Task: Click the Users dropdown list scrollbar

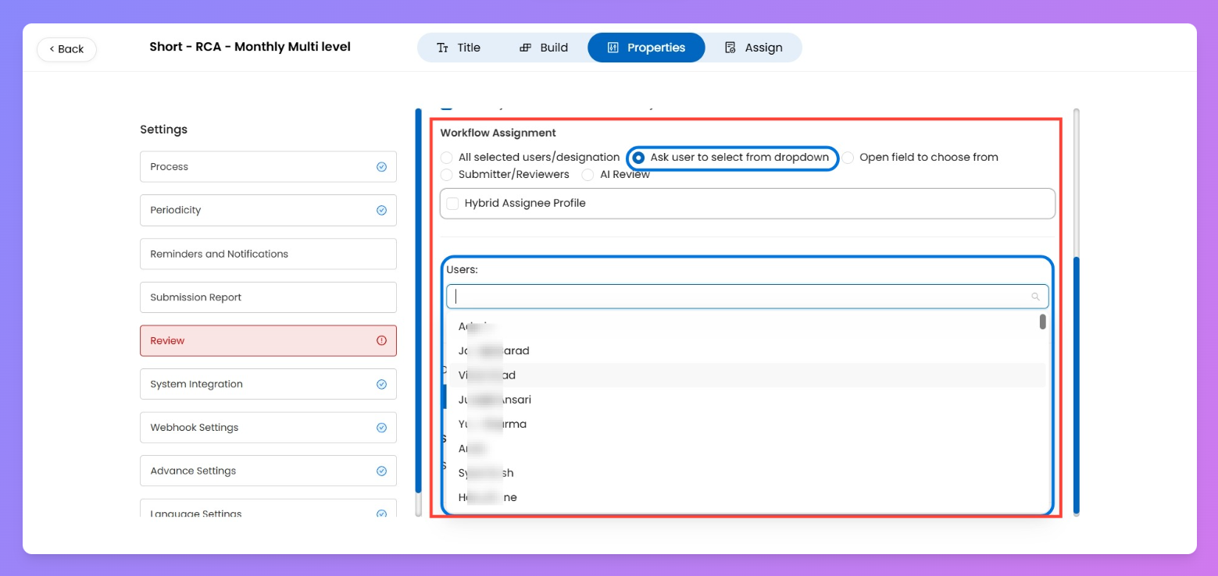Action: click(1043, 322)
